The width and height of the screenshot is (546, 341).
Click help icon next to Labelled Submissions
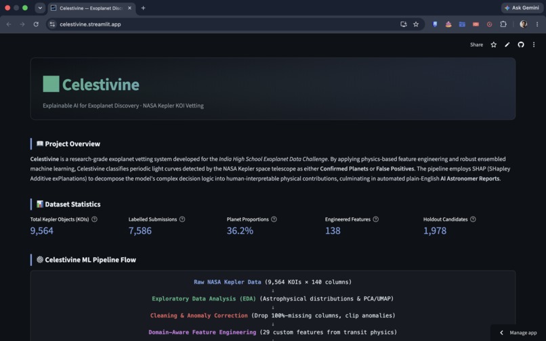click(182, 219)
